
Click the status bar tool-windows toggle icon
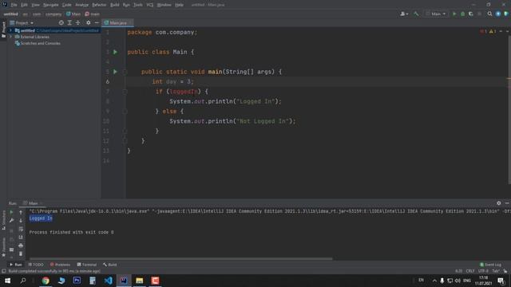click(x=3, y=271)
